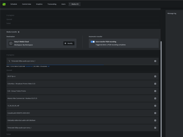
Task: Remove 12_00_00_00_ndf from queue
Action: [155, 106]
